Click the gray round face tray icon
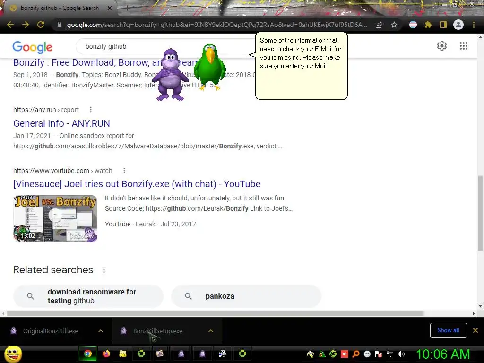The width and height of the screenshot is (484, 363). tap(367, 354)
